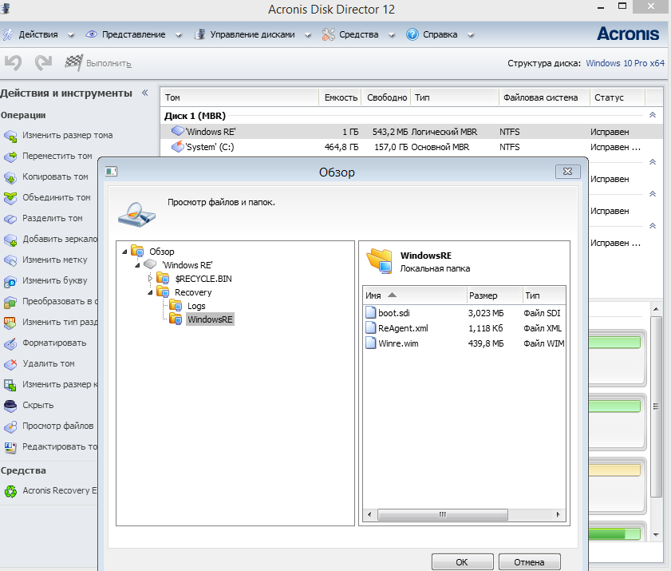Image resolution: width=671 pixels, height=571 pixels.
Task: Open the Управление дисками menu
Action: coord(252,35)
